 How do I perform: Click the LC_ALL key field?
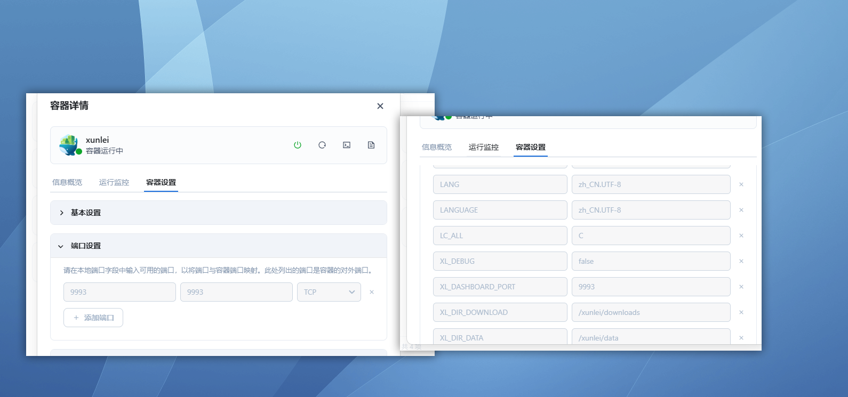[x=500, y=236]
